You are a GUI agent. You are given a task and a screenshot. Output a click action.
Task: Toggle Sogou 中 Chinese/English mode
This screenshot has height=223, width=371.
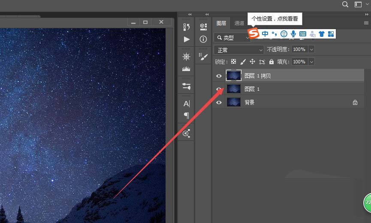coord(265,34)
